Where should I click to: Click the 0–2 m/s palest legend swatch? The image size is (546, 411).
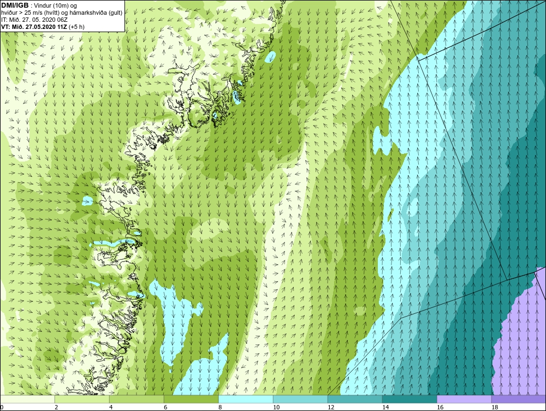coord(27,399)
